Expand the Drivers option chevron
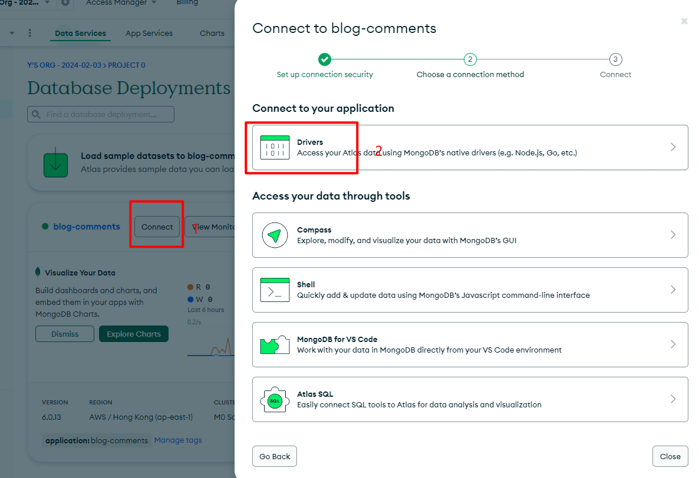The width and height of the screenshot is (699, 478). 673,147
